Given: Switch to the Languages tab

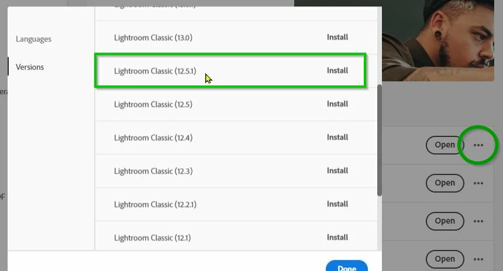Looking at the screenshot, I should coord(34,39).
